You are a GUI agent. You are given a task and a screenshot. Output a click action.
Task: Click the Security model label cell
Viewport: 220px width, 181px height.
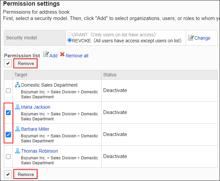(x=35, y=38)
